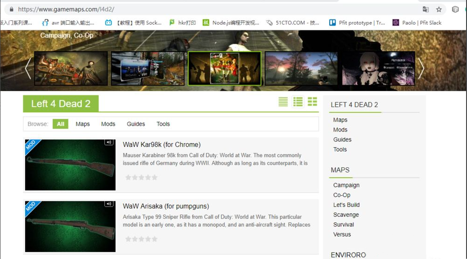This screenshot has height=259, width=467.
Task: Open WaW Arisaka (for pumpguns) title link
Action: pos(166,206)
